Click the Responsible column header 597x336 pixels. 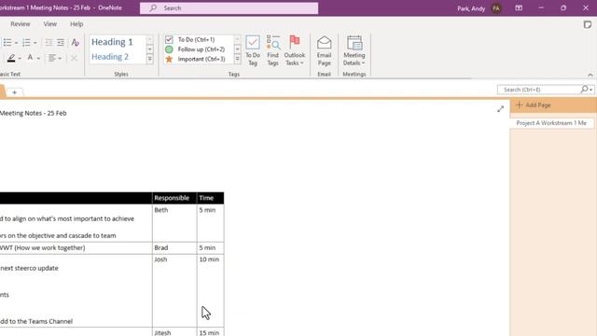[174, 198]
